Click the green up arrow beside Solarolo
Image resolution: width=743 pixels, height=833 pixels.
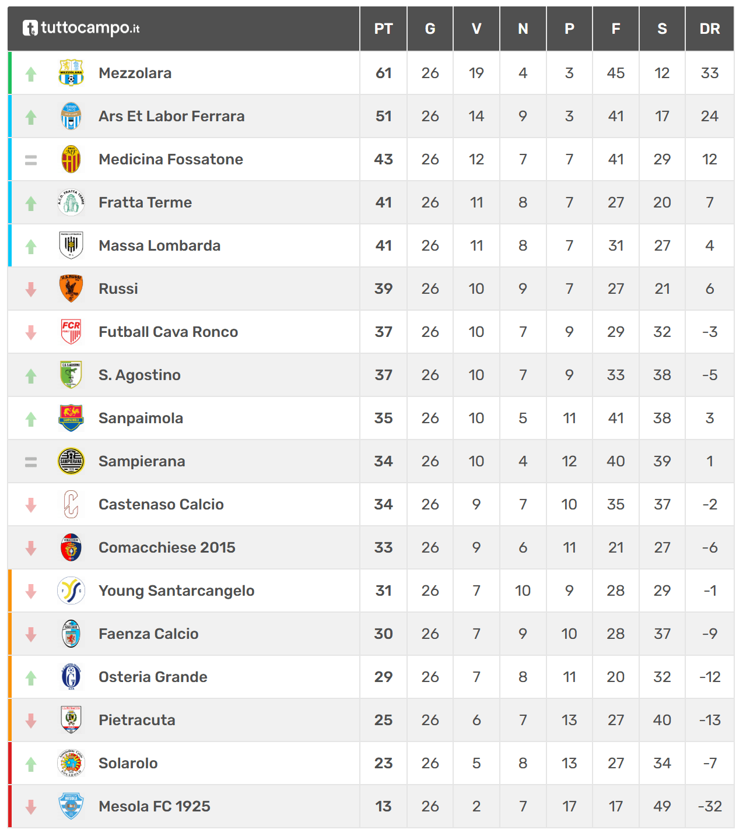(31, 764)
